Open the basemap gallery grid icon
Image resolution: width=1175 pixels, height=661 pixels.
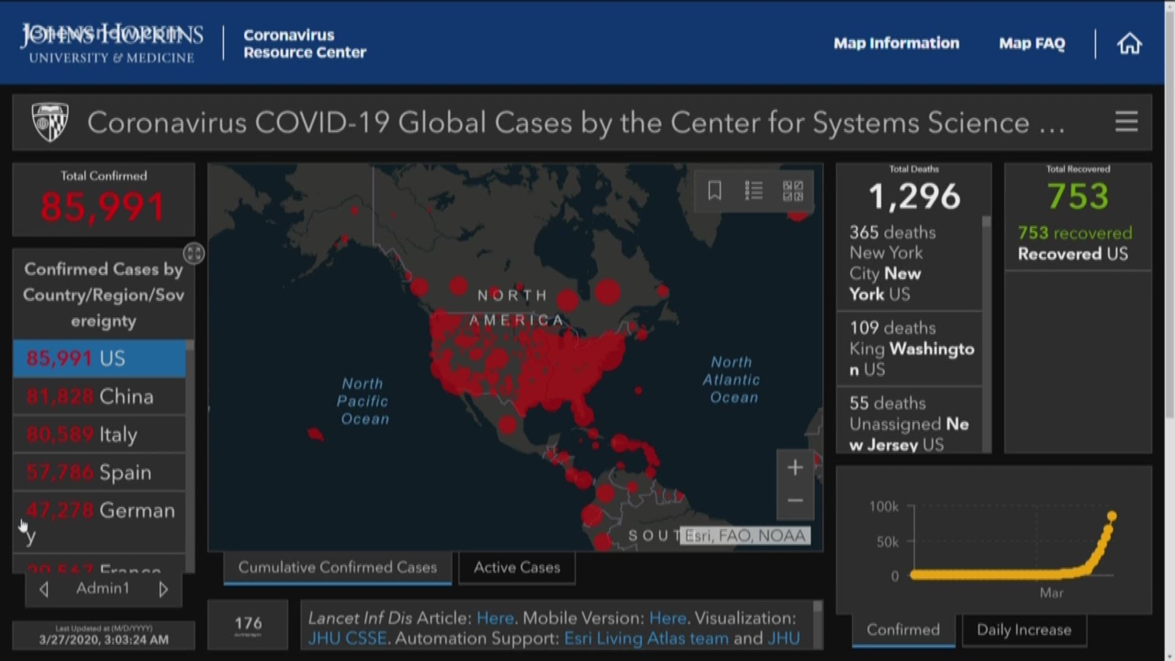coord(793,191)
